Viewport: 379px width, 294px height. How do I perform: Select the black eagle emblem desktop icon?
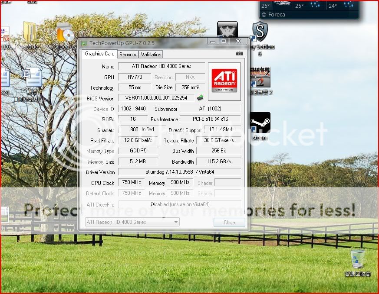[227, 30]
